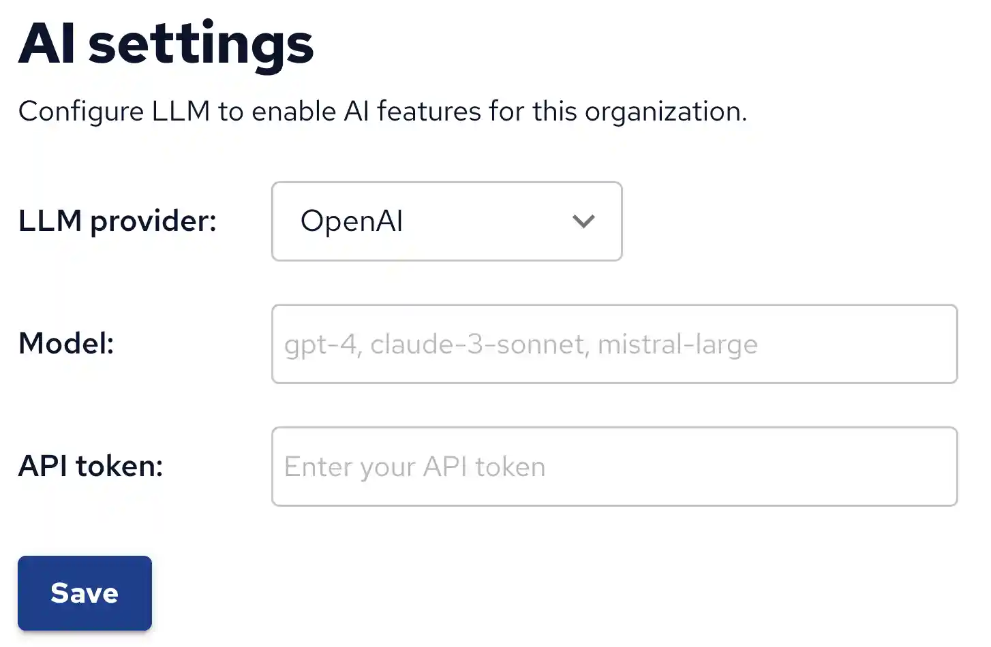This screenshot has height=647, width=991.
Task: Click the word "features" in the description
Action: [429, 112]
